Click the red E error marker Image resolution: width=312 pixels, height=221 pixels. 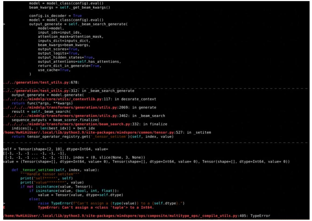[x=4, y=208]
